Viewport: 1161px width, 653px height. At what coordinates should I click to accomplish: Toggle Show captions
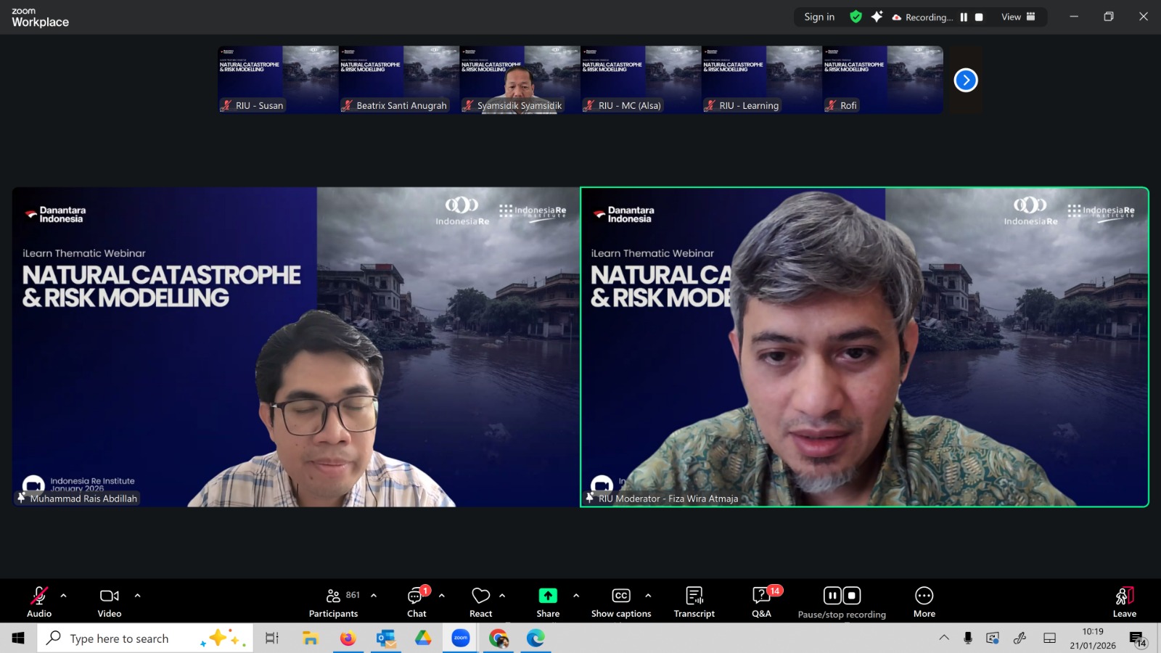point(621,602)
